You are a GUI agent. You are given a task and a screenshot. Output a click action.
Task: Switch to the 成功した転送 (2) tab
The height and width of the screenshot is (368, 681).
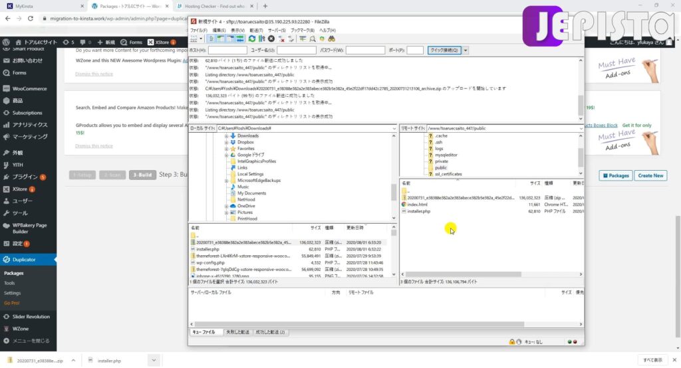click(270, 332)
